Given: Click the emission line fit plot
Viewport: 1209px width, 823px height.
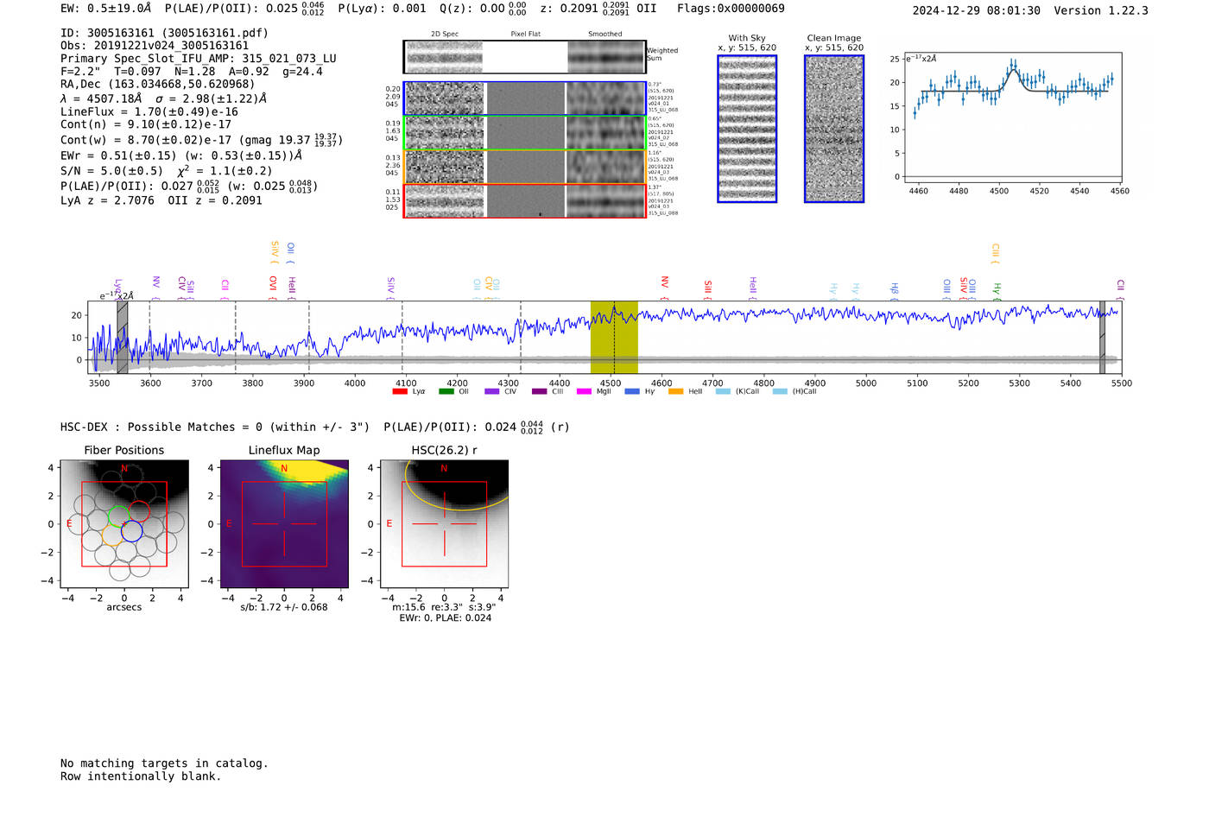Looking at the screenshot, I should 1012,117.
